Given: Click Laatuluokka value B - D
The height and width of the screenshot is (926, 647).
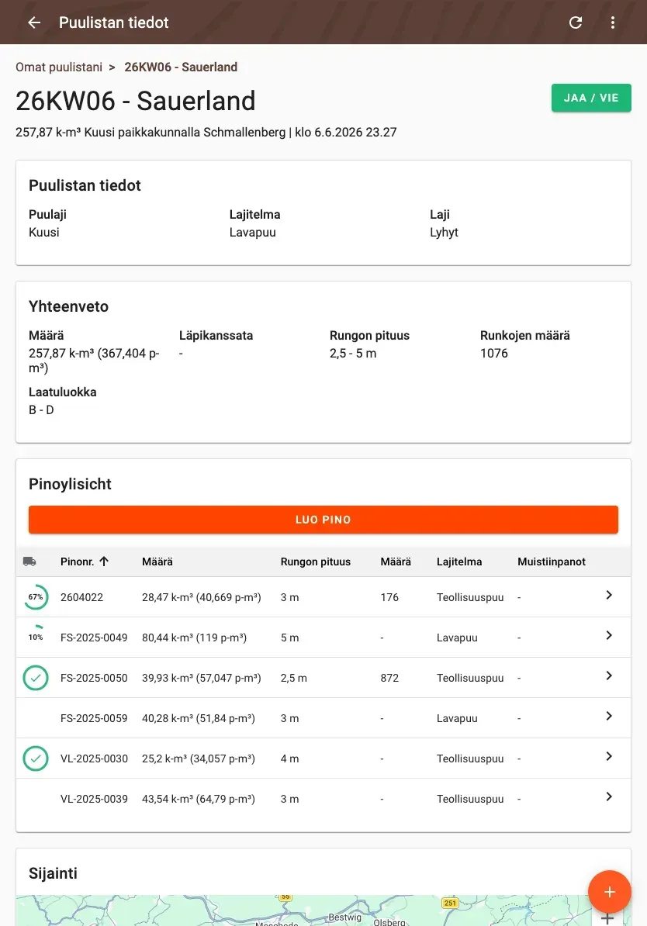Looking at the screenshot, I should tap(41, 409).
